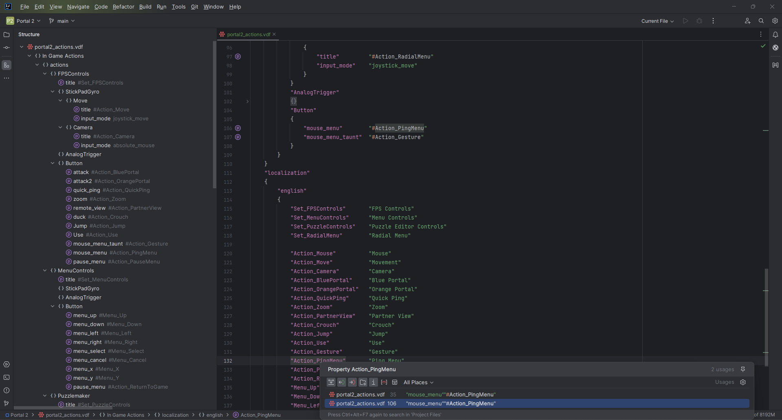Open the Build menu
782x420 pixels.
(145, 7)
